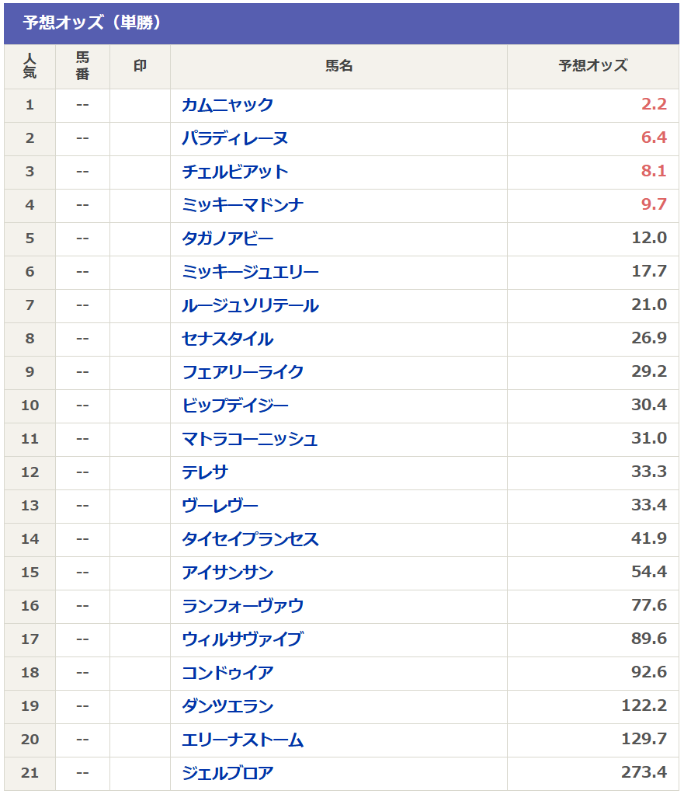This screenshot has width=684, height=794.
Task: Open ジェルブロア horse page
Action: coord(227,774)
